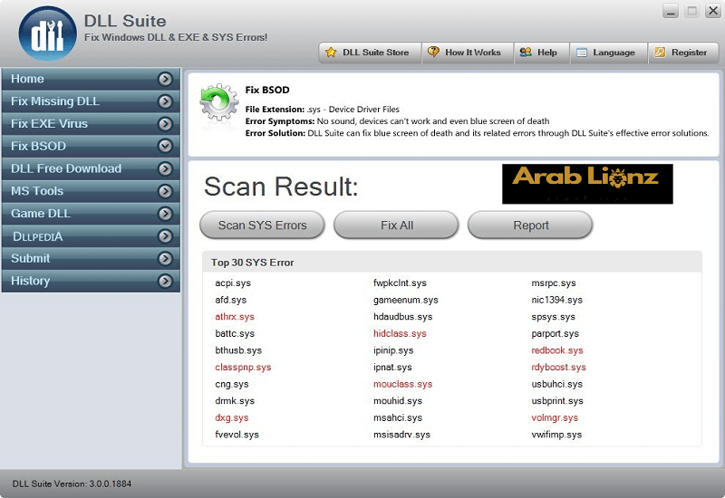Click the arrow icon on Home row

pyautogui.click(x=166, y=79)
